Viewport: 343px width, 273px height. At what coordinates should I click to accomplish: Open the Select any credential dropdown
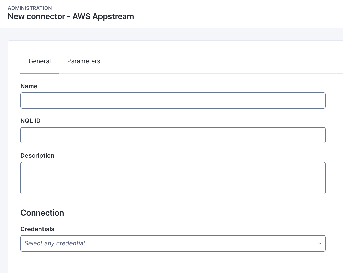[x=173, y=243]
